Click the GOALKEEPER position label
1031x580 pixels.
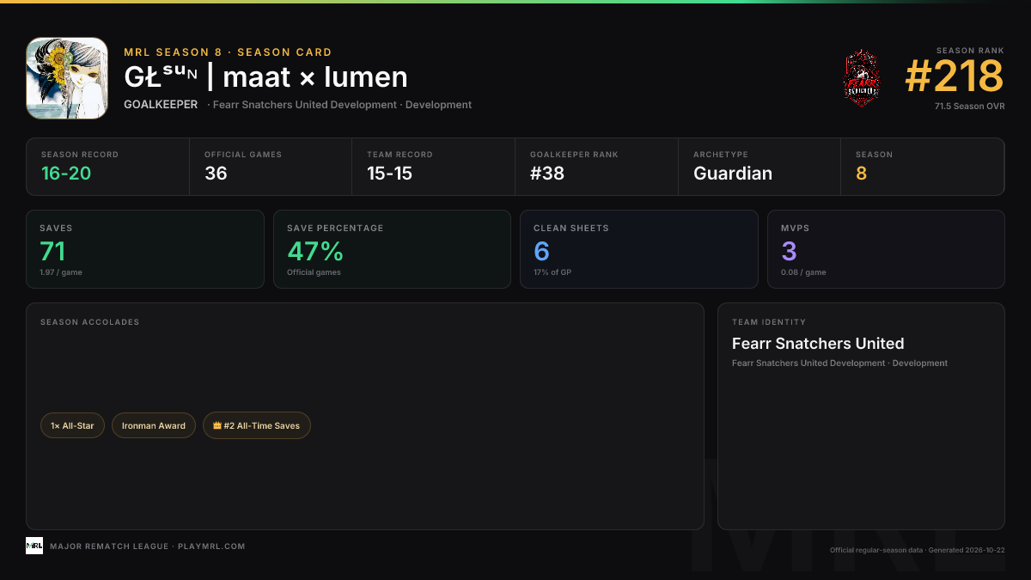[x=161, y=105]
